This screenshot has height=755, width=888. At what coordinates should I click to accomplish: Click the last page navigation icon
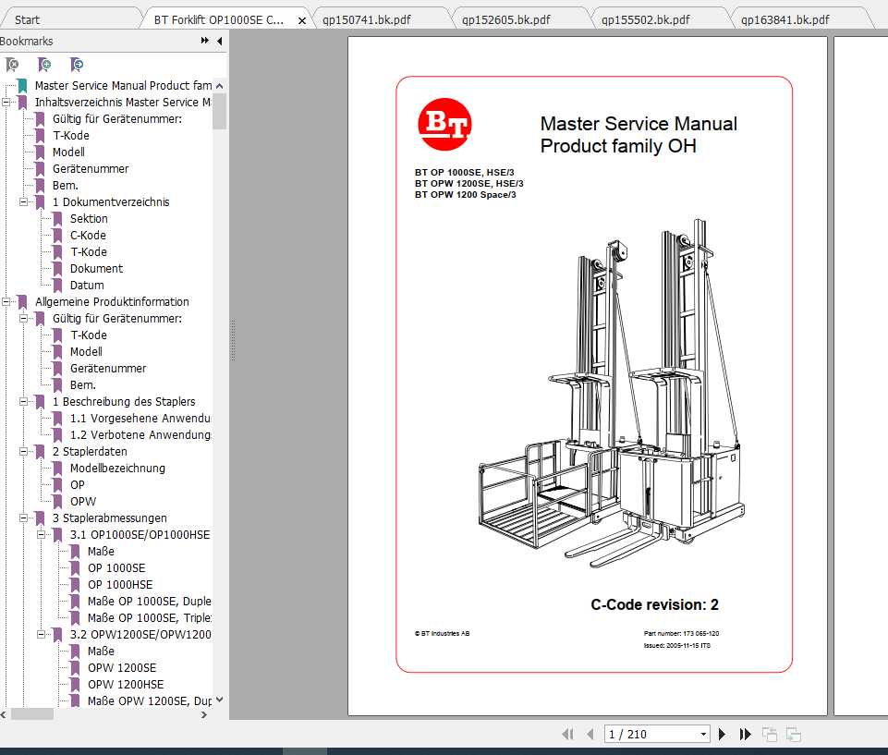pyautogui.click(x=745, y=734)
